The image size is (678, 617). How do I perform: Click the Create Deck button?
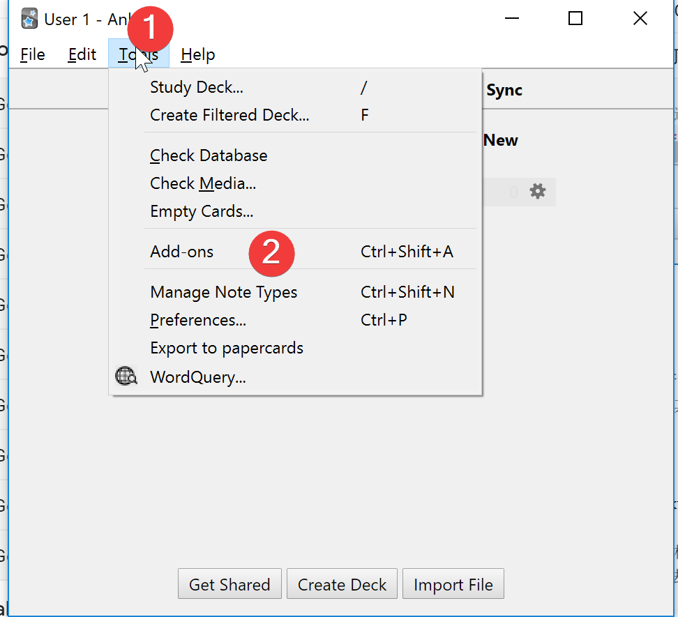coord(342,584)
